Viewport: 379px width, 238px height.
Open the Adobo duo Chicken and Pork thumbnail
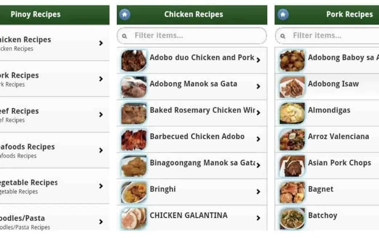pyautogui.click(x=134, y=60)
